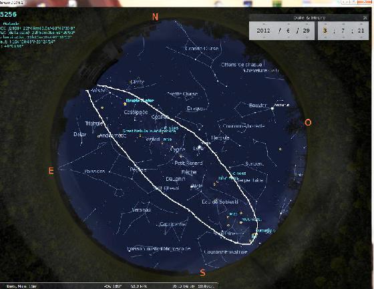Viewport: 374px width, 289px height.
Task: Select the minute field showing 7
Action: pos(343,31)
